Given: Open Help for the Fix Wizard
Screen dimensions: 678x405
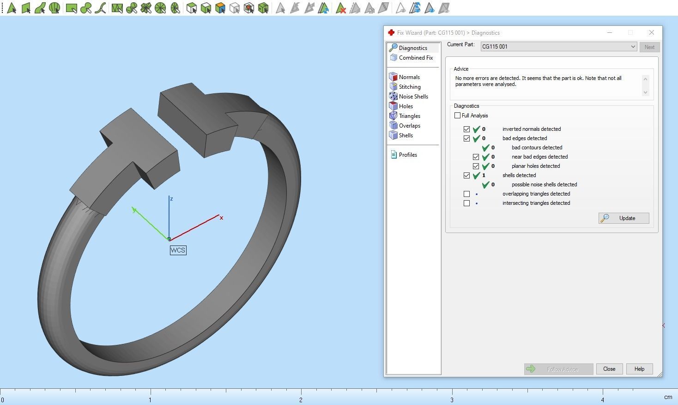Looking at the screenshot, I should [639, 369].
